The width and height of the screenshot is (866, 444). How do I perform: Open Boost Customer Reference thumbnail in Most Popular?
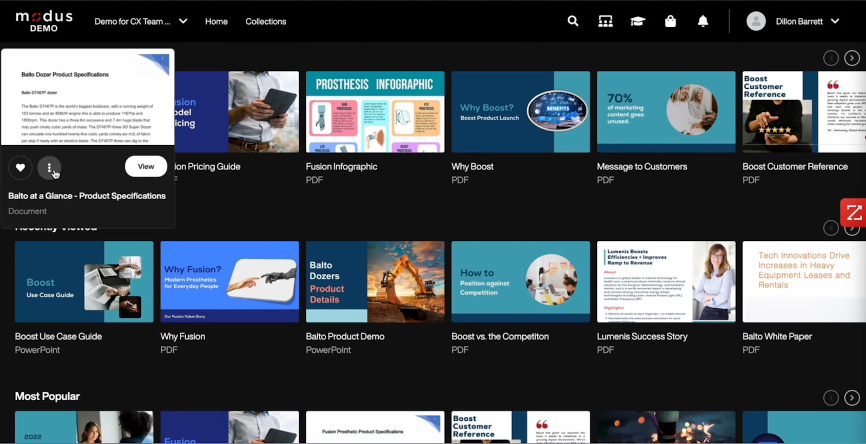pyautogui.click(x=521, y=427)
